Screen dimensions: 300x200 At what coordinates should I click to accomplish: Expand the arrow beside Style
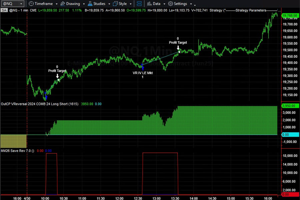point(131,4)
